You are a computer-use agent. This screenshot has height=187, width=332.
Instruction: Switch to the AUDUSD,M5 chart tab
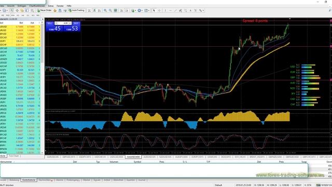pyautogui.click(x=149, y=157)
